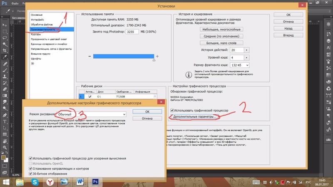Click minus sign beside memory slider
Screen dimensions: 333x187
coord(89,56)
